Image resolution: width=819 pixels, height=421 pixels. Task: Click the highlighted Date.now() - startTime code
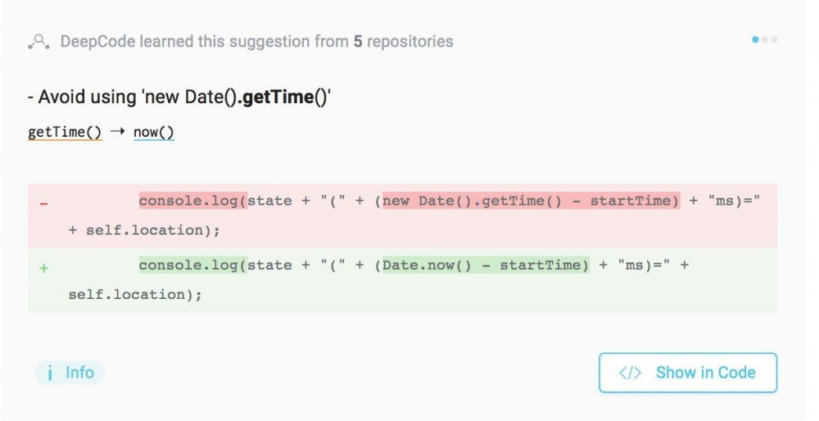point(486,265)
